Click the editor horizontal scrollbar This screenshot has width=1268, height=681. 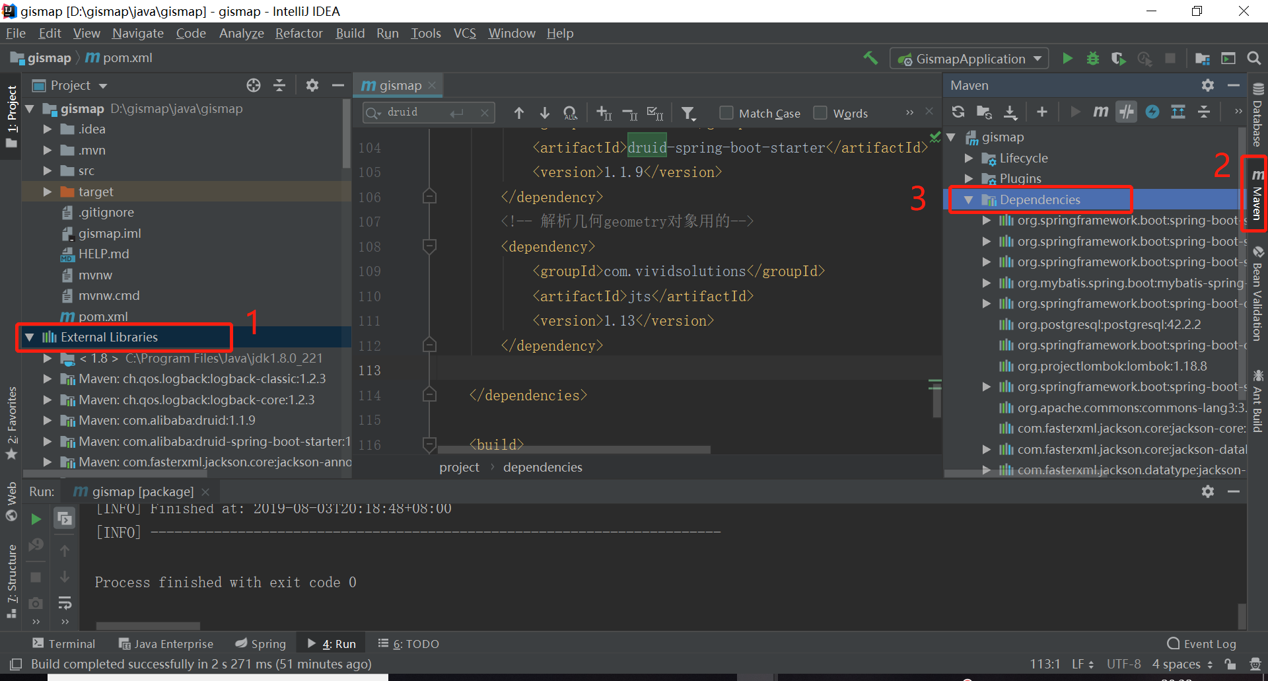tap(573, 450)
